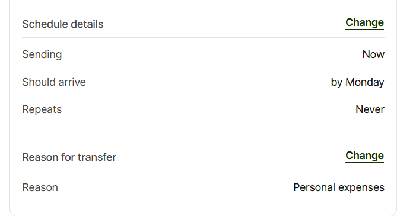
Task: Click the Reason label
Action: coord(40,187)
